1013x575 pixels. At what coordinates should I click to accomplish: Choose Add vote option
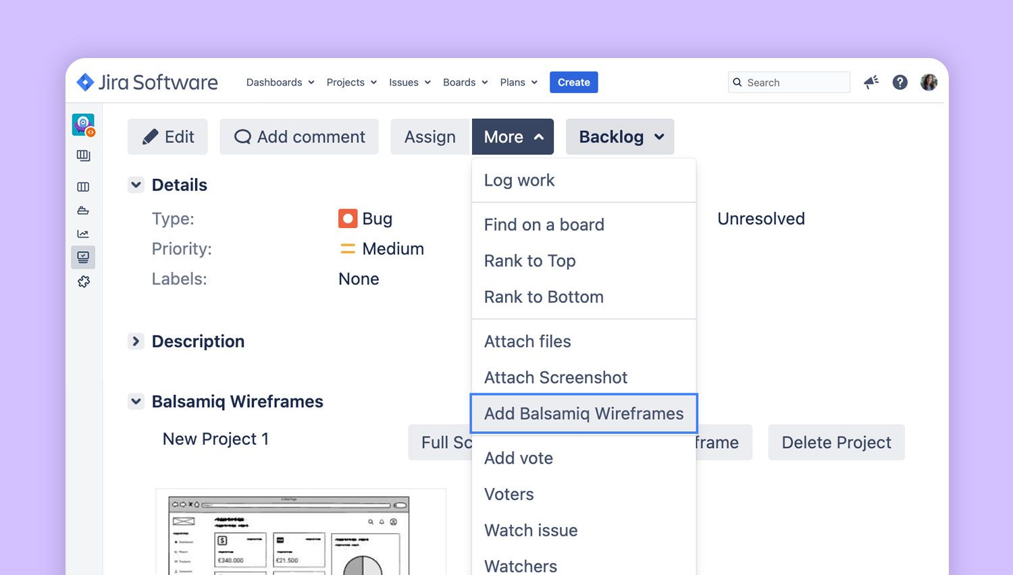click(584, 458)
